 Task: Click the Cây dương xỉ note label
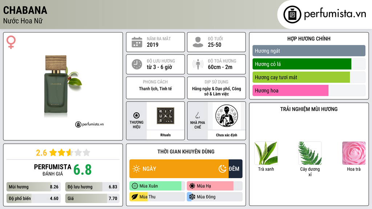tap(310, 172)
